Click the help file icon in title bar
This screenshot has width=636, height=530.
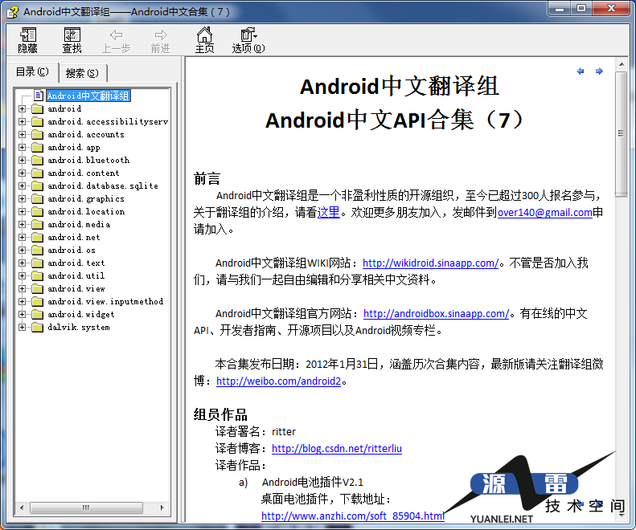pos(13,11)
